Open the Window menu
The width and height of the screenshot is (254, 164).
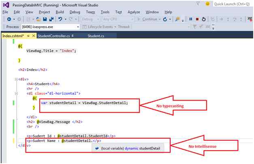tap(152, 12)
